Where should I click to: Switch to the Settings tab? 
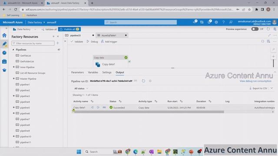107,72
